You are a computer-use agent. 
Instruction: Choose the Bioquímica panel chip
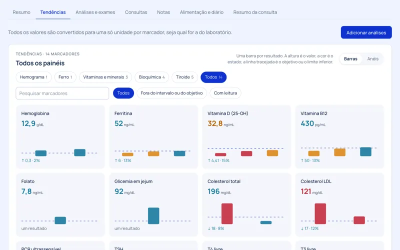tap(152, 77)
